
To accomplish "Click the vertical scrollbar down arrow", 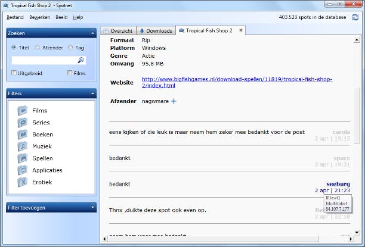I will click(x=357, y=232).
